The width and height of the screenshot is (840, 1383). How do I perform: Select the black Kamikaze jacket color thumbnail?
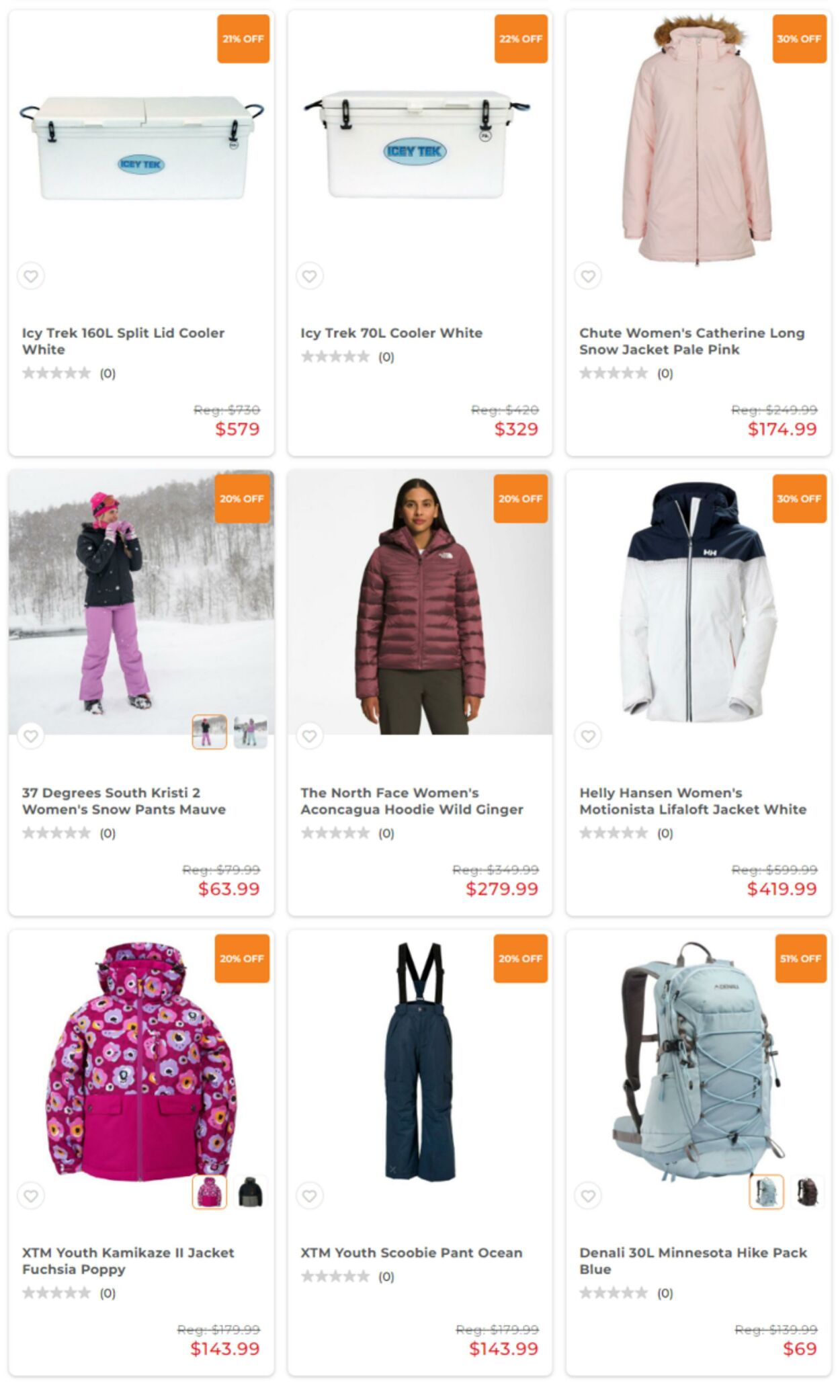click(250, 1191)
